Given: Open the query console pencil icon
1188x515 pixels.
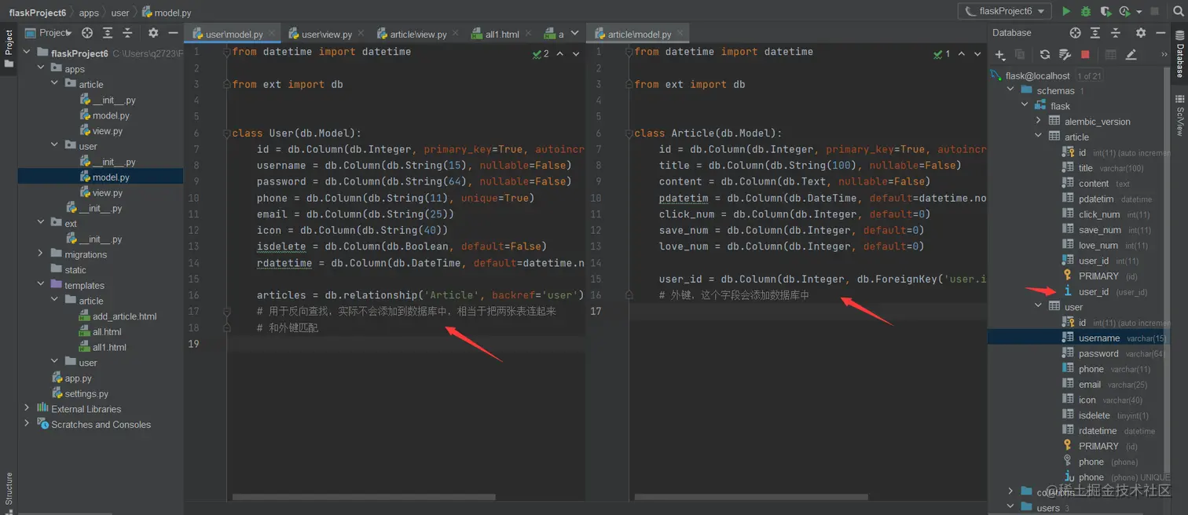Looking at the screenshot, I should coord(1131,55).
